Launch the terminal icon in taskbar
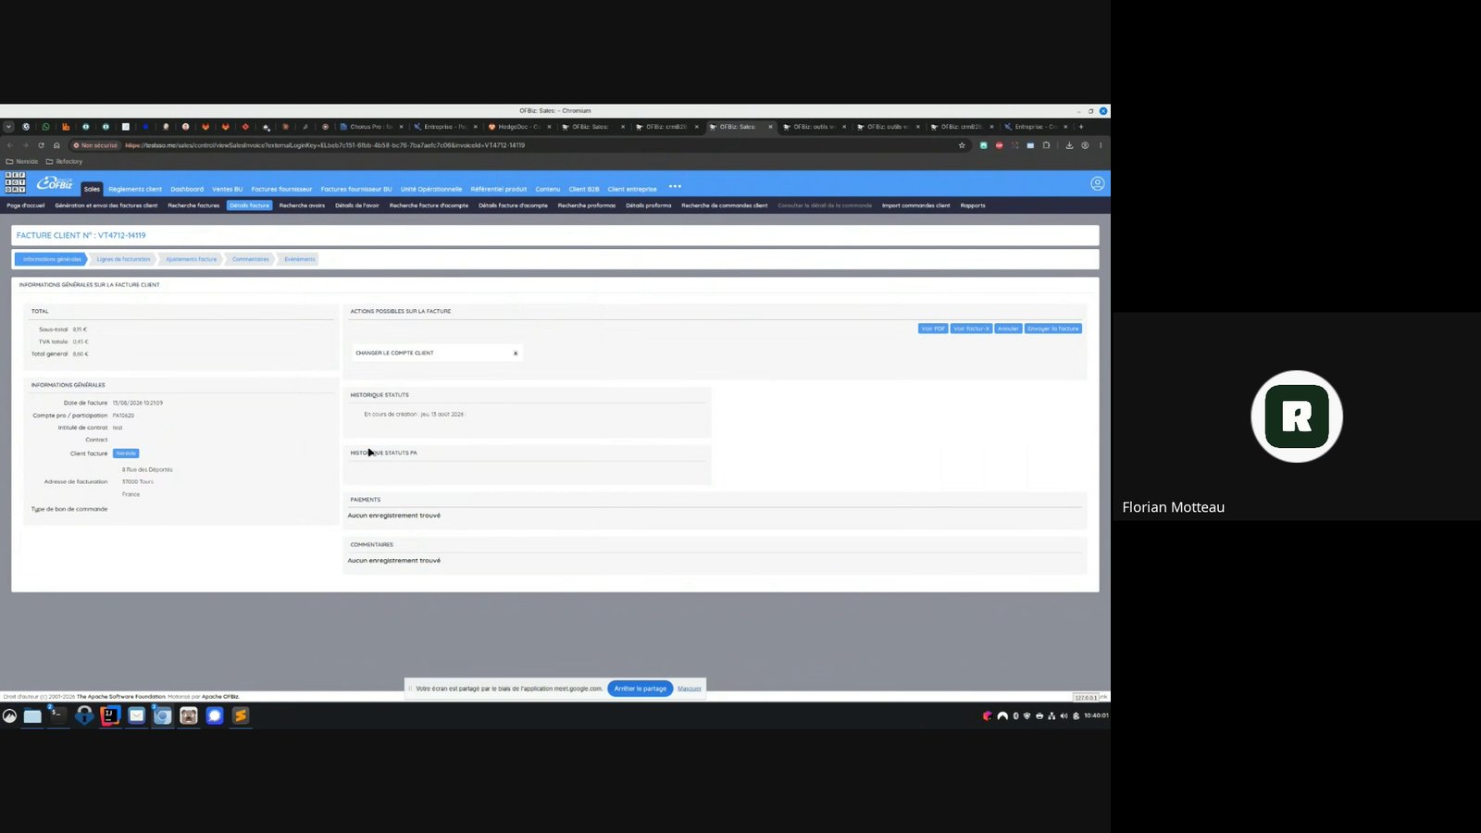Viewport: 1481px width, 833px height. 57,715
